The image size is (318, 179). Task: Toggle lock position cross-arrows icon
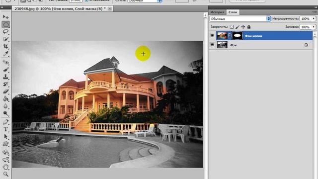[x=243, y=27]
